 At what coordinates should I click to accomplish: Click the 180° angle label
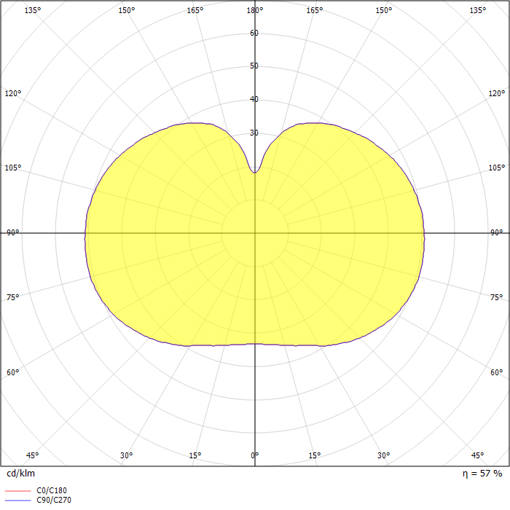(x=255, y=10)
